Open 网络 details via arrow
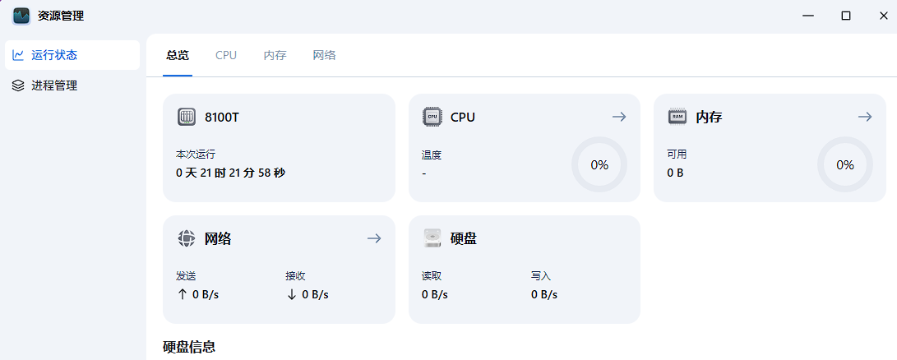The image size is (897, 360). [374, 238]
